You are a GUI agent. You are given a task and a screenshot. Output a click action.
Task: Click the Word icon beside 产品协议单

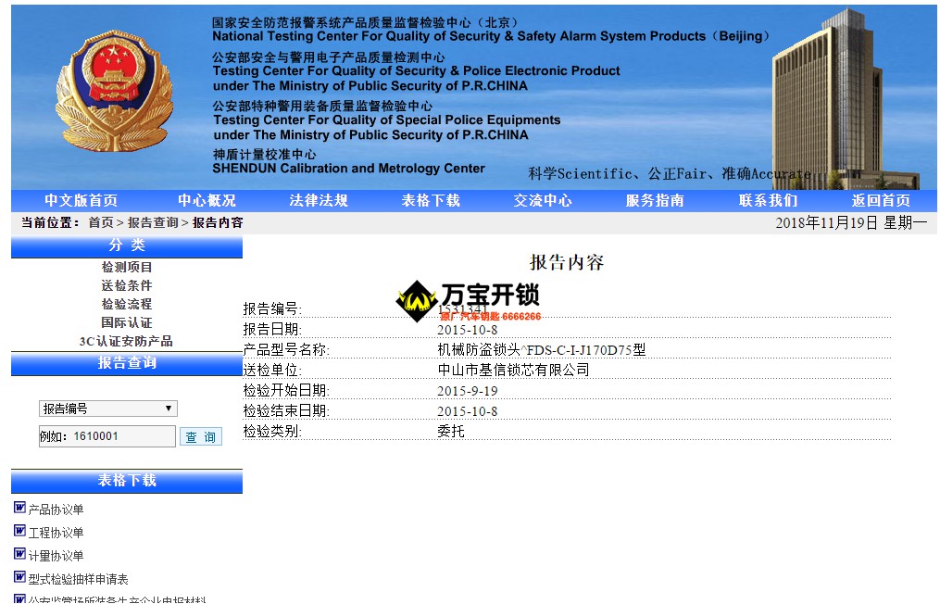coord(19,508)
